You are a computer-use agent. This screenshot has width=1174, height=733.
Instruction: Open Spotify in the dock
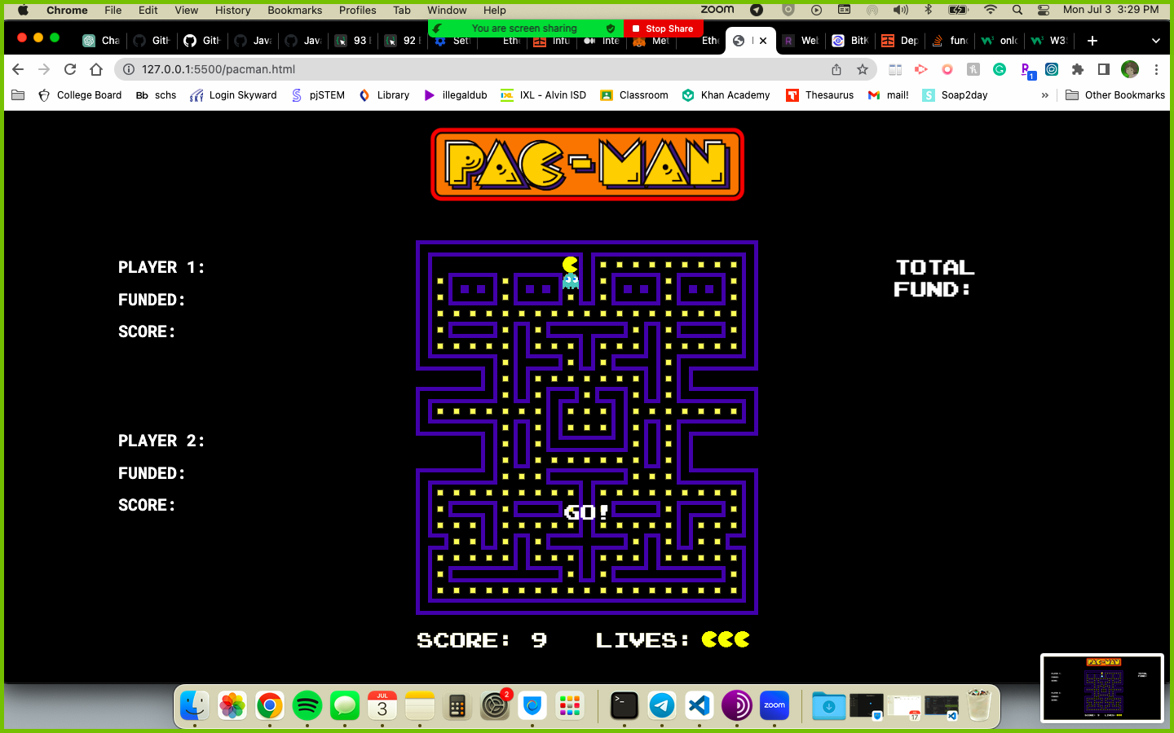(307, 705)
